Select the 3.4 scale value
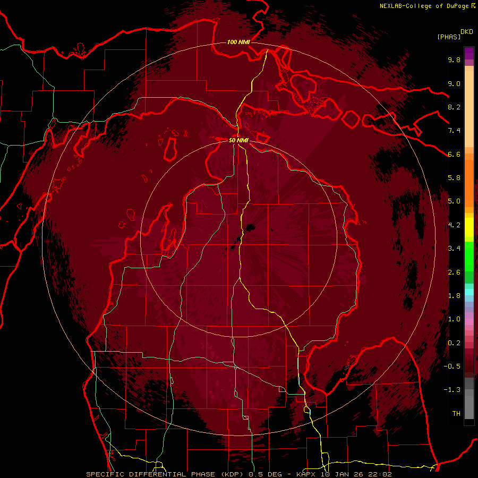This screenshot has height=478, width=478. (x=454, y=249)
